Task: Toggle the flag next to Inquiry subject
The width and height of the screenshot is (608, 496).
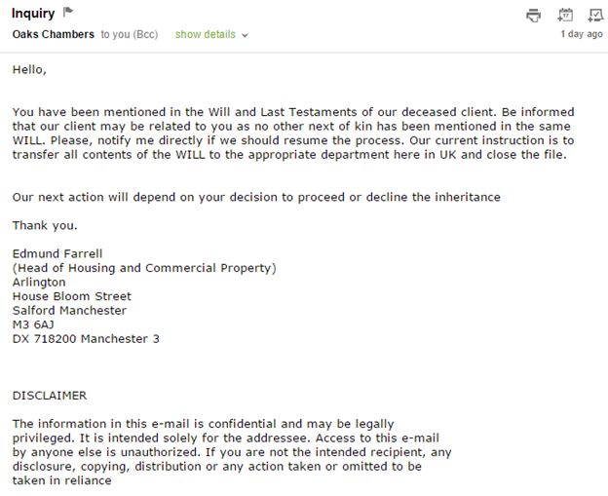Action: (68, 13)
